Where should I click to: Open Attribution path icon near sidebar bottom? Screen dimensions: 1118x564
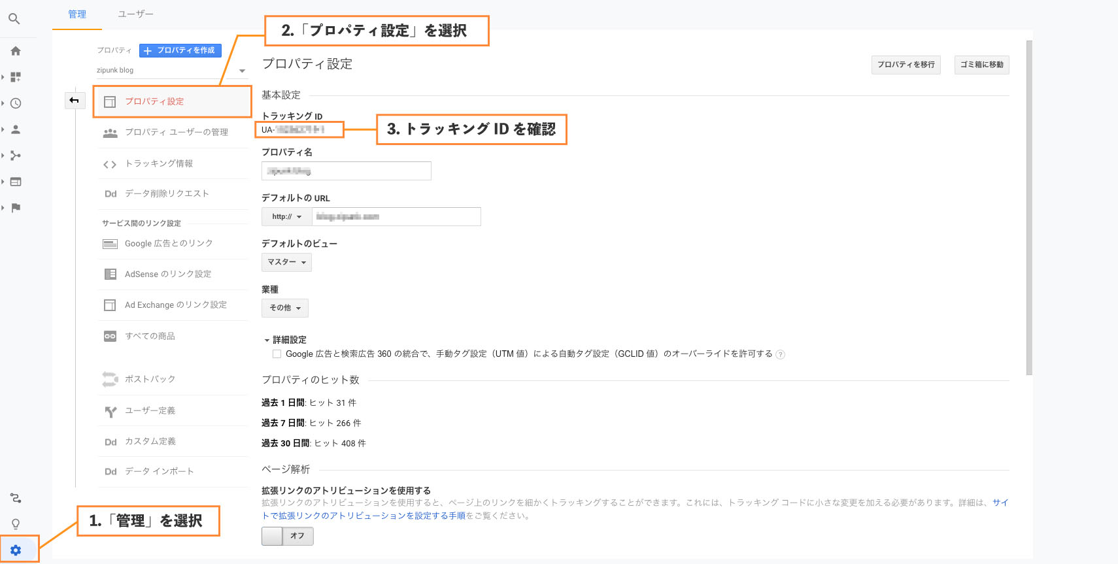coord(16,498)
